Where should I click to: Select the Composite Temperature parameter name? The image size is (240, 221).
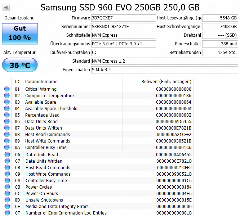pos(49,96)
